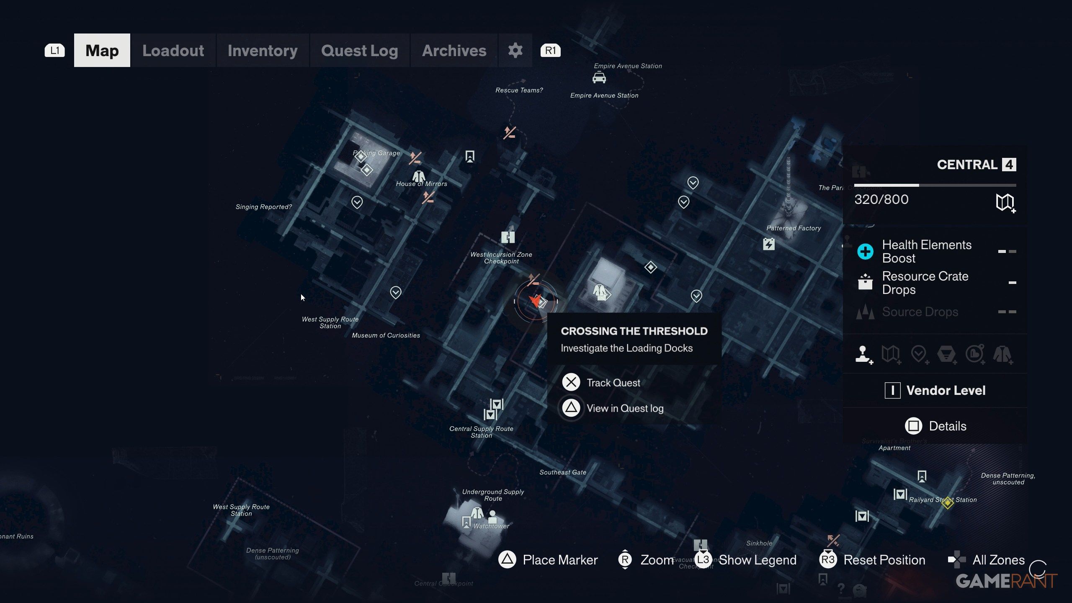
Task: Select the bookmark icon near House of Mirrors
Action: [470, 157]
